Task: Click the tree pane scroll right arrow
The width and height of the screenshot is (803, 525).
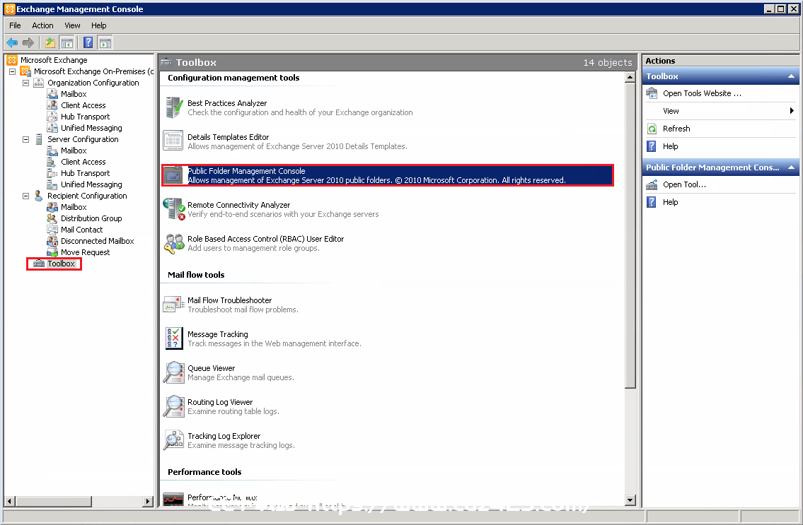Action: click(x=148, y=502)
